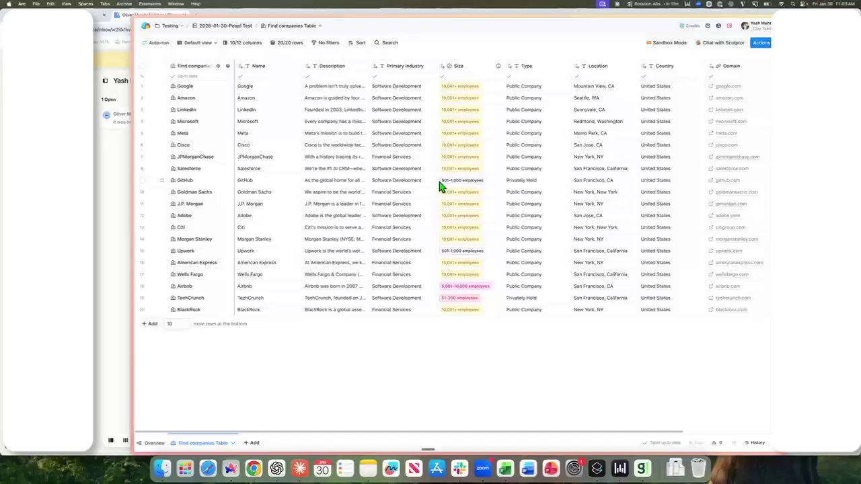Open Zoom from the Dock
The image size is (861, 484).
coord(482,468)
